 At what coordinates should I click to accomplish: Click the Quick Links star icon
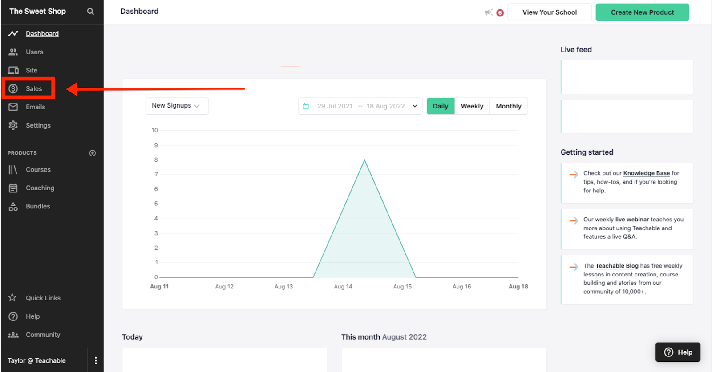12,297
